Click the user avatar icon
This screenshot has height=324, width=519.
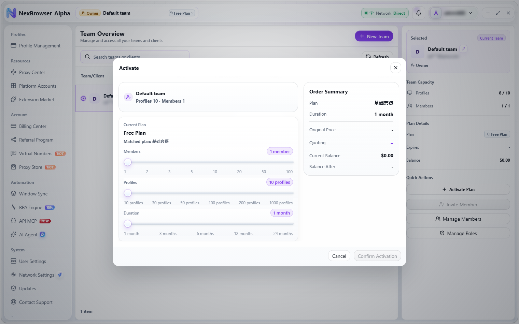pyautogui.click(x=436, y=13)
